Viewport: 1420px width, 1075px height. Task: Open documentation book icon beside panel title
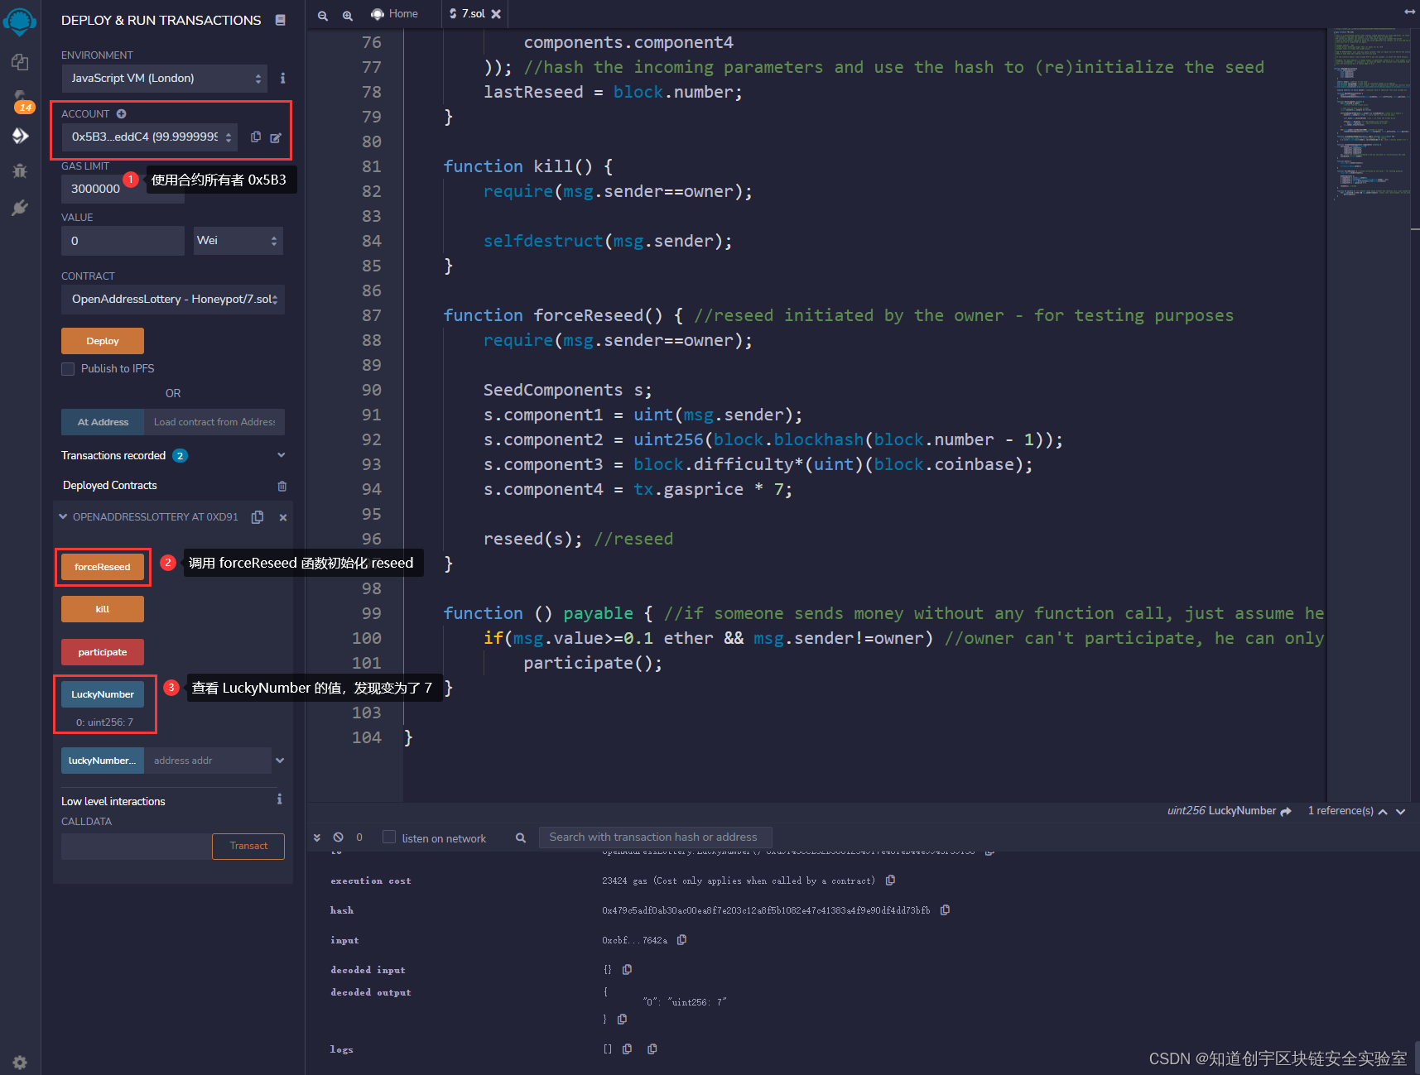point(281,20)
